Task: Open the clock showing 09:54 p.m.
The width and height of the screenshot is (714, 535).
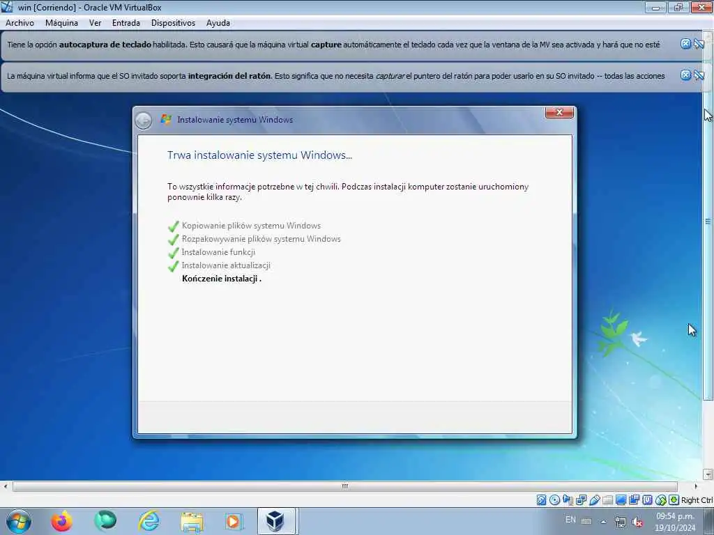Action: click(675, 522)
